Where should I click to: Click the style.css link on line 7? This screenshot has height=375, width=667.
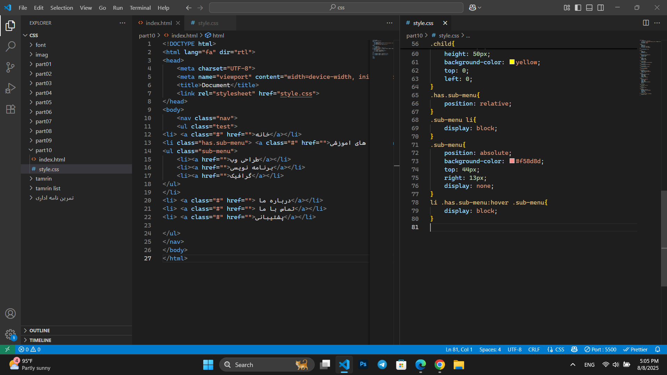[x=296, y=93]
